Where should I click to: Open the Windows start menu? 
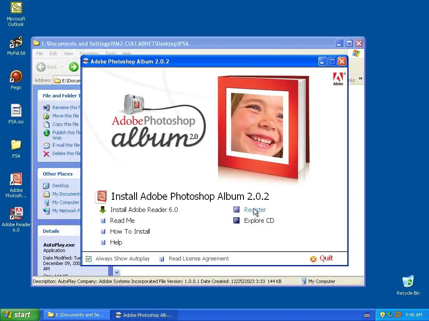(x=20, y=315)
